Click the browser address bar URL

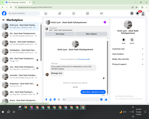click(x=35, y=7)
